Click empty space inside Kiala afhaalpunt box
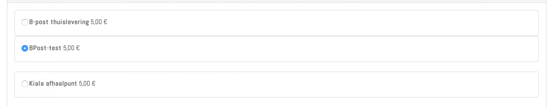549x107 pixels. coord(302,85)
